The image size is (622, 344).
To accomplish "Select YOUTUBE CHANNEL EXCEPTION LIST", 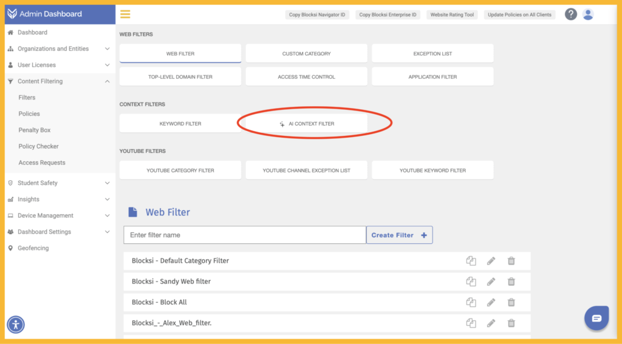I will click(306, 170).
